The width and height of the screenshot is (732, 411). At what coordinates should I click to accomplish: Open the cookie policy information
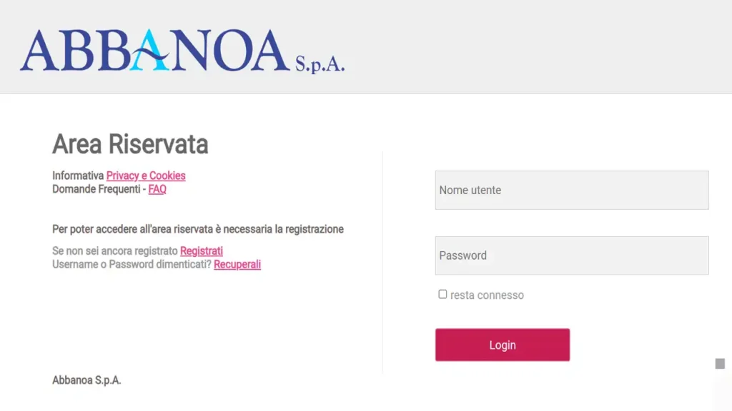coord(145,176)
